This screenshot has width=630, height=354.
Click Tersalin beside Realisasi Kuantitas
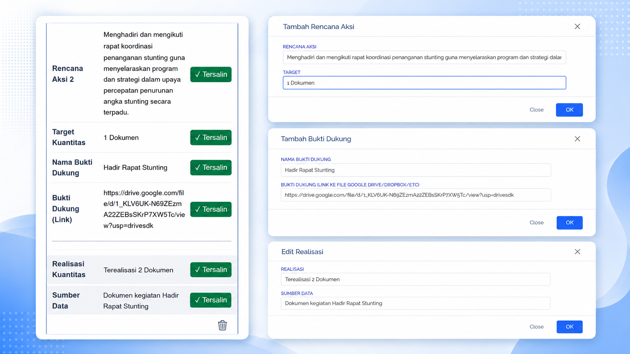point(211,270)
